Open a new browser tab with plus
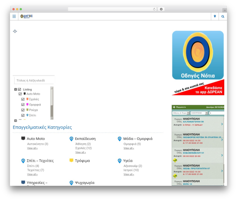The width and height of the screenshot is (237, 200). point(225,10)
